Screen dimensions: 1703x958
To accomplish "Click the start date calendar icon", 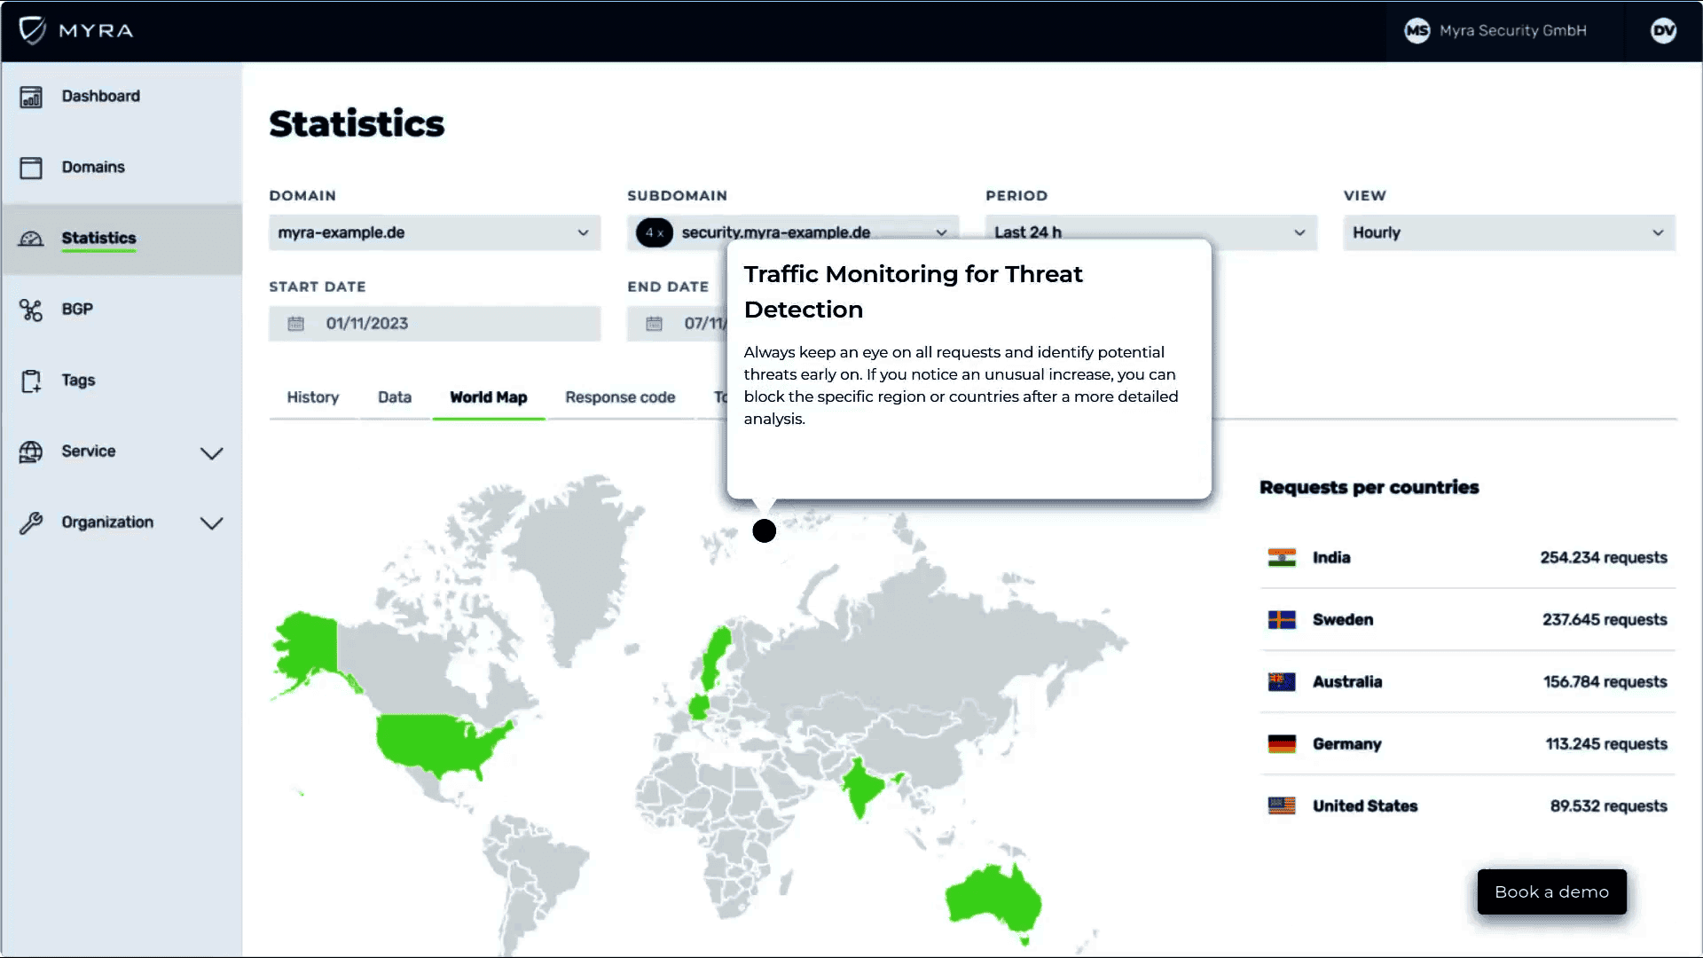I will (296, 324).
